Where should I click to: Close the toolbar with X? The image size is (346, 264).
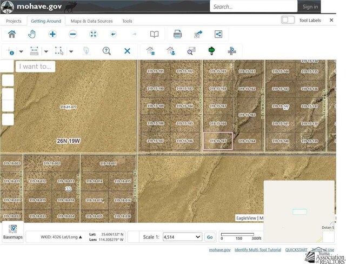[x=331, y=20]
